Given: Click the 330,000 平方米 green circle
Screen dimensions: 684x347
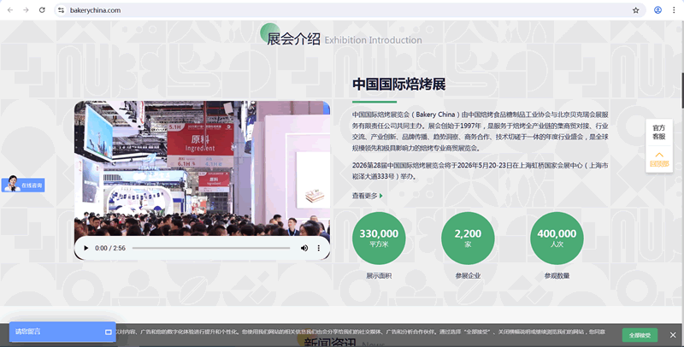Looking at the screenshot, I should [x=378, y=237].
